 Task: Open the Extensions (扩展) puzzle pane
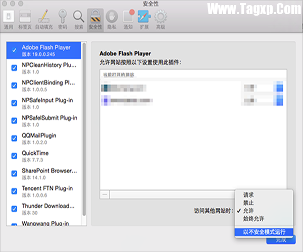tap(144, 20)
